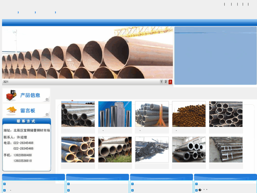Open thumbnail of pipes lying on green grass
Image resolution: width=257 pixels, height=193 pixels.
pyautogui.click(x=115, y=149)
